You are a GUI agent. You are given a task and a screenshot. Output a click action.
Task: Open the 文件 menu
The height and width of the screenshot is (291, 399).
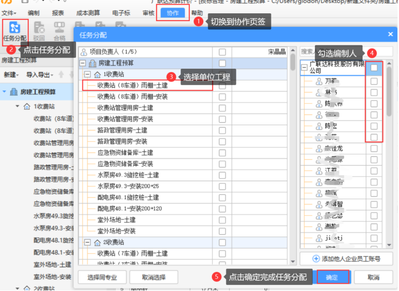[x=9, y=13]
